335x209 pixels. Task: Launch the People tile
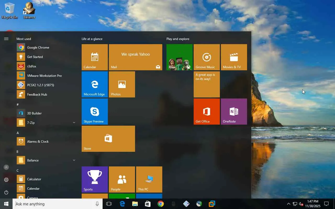coord(122,179)
